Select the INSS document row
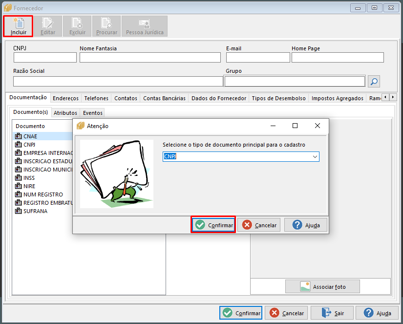Viewport: 403px width, 324px height. [43, 178]
